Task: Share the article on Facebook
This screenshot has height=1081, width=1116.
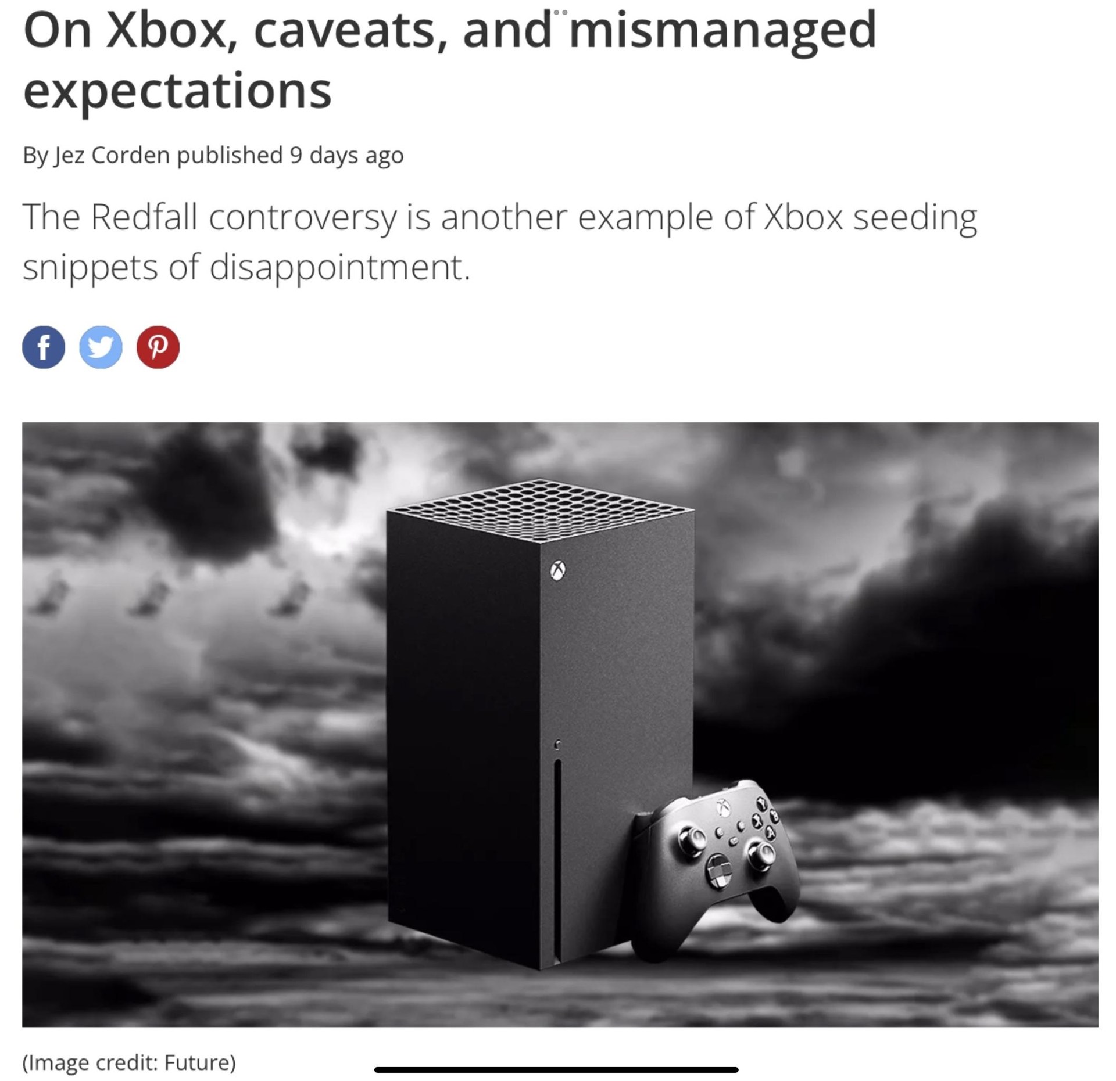Action: pyautogui.click(x=44, y=347)
